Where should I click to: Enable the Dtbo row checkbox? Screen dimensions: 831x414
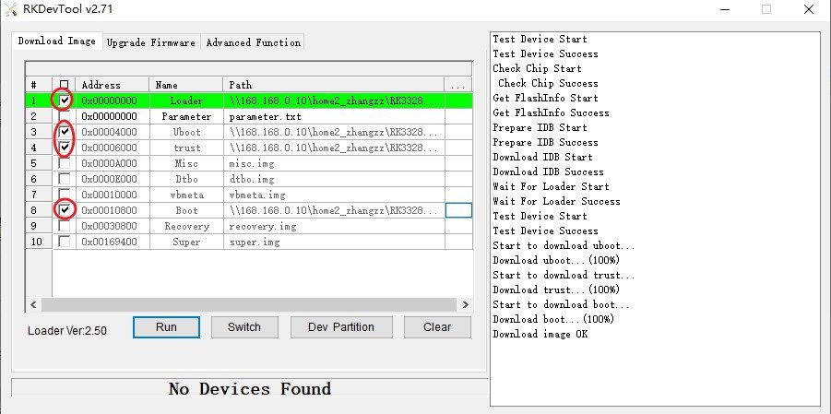(65, 179)
